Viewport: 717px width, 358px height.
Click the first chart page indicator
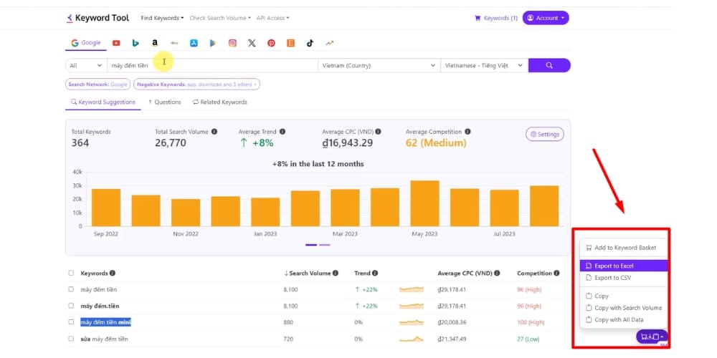coord(311,245)
